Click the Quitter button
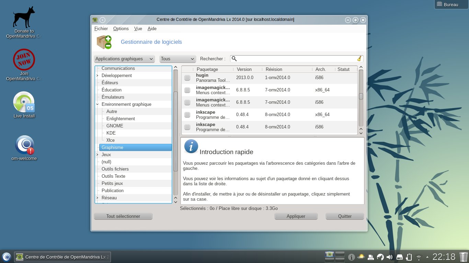Viewport: 469px width, 263px height. click(x=345, y=216)
